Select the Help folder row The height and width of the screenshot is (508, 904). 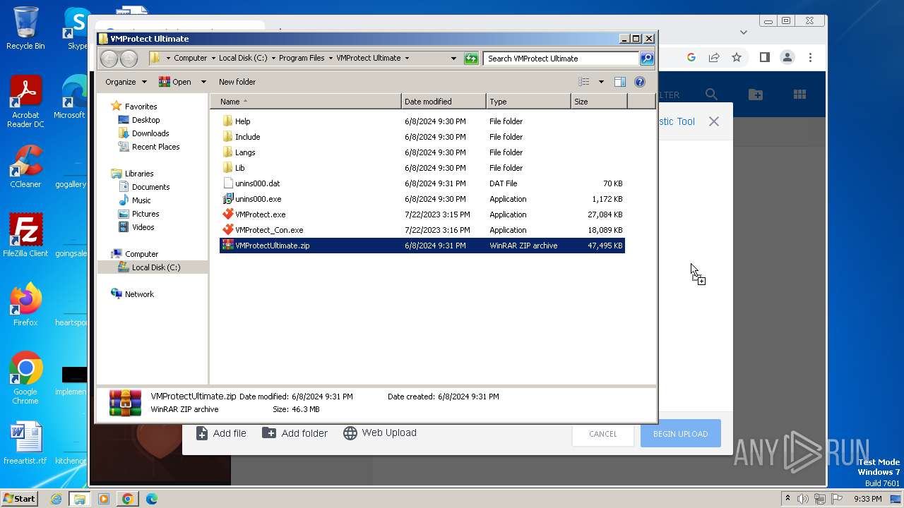(422, 121)
